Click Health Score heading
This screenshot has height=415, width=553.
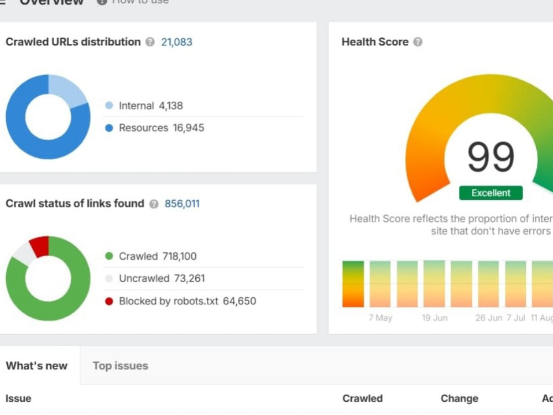(x=375, y=42)
